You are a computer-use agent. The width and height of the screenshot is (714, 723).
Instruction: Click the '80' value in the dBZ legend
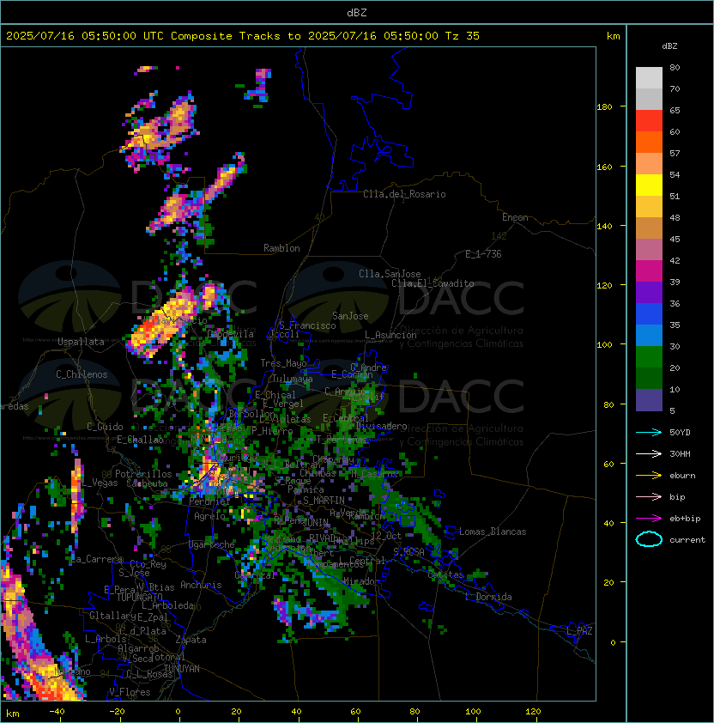(675, 67)
